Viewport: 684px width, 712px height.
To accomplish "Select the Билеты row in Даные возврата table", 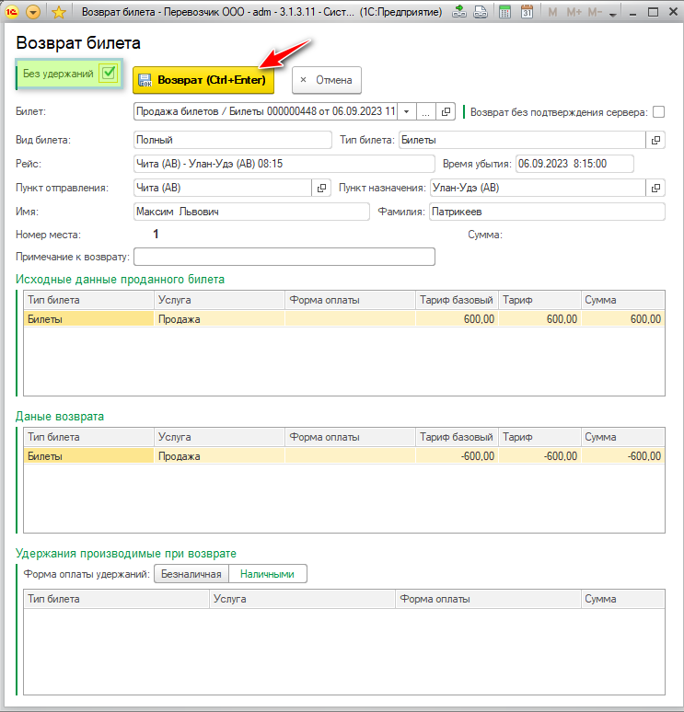I will point(88,455).
